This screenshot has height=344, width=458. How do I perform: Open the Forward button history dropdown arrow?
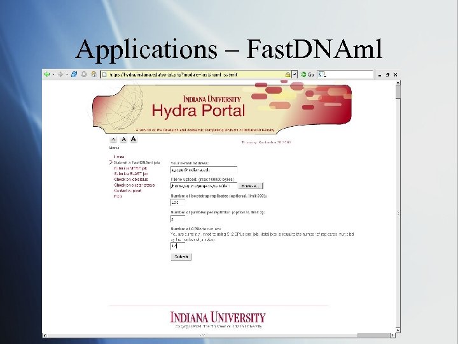pyautogui.click(x=67, y=75)
